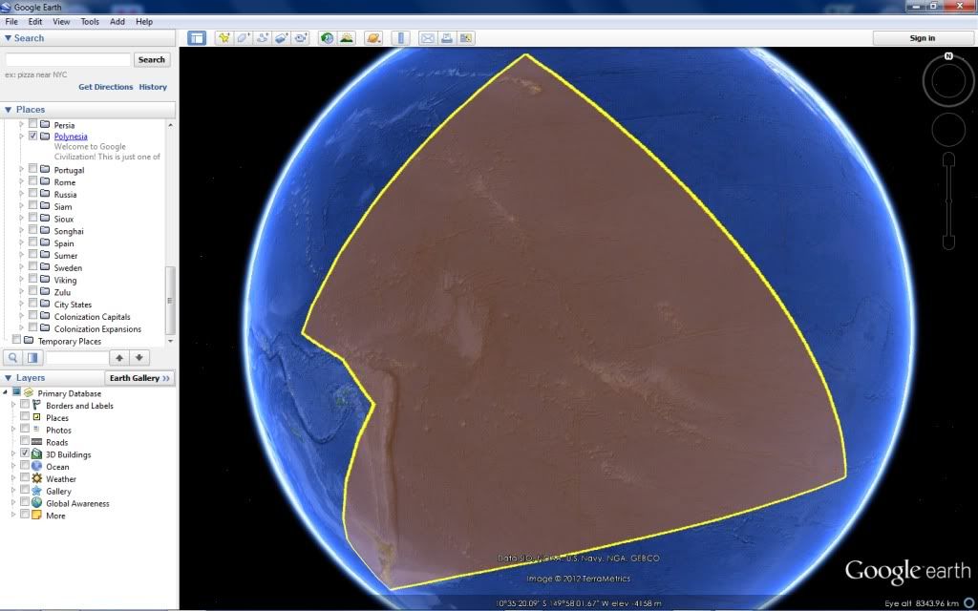This screenshot has height=611, width=978.
Task: Click the magnifier search icon below Places
Action: click(x=12, y=357)
